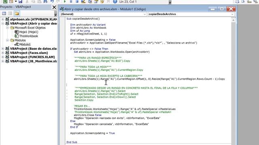Click 'Application.ScreenUpdating = False' line
This screenshot has width=259, height=145.
(x=93, y=40)
